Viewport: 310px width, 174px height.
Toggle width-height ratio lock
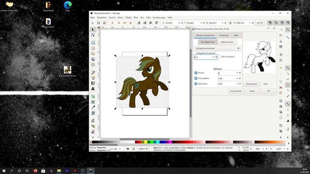[230, 23]
